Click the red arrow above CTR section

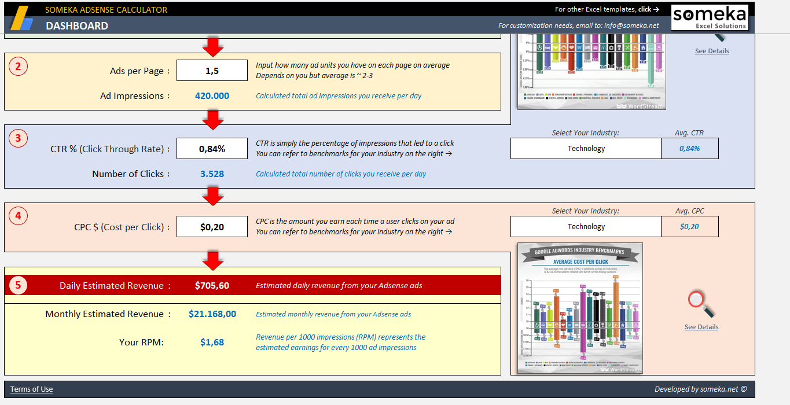(x=213, y=119)
